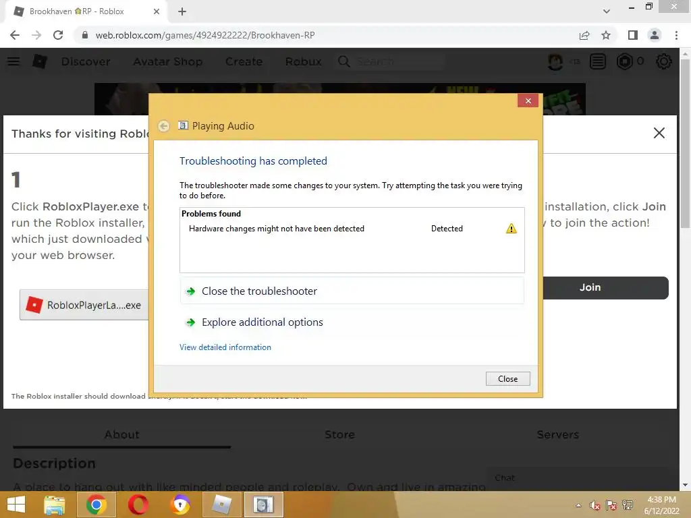Open Discover in Roblox navbar

(x=86, y=61)
